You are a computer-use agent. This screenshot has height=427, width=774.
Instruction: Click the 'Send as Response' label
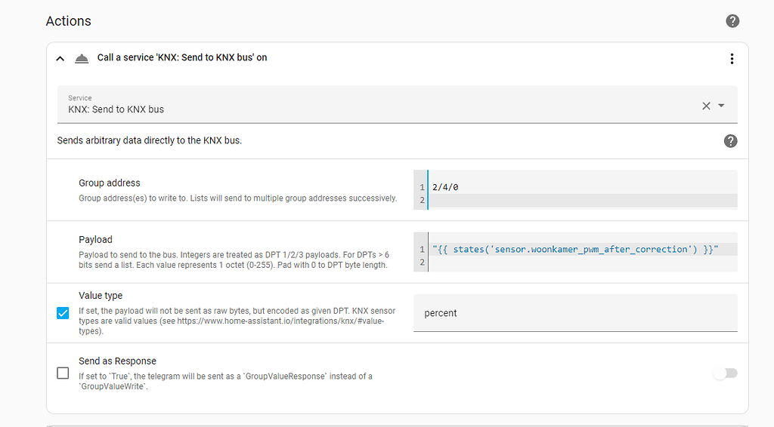(117, 361)
